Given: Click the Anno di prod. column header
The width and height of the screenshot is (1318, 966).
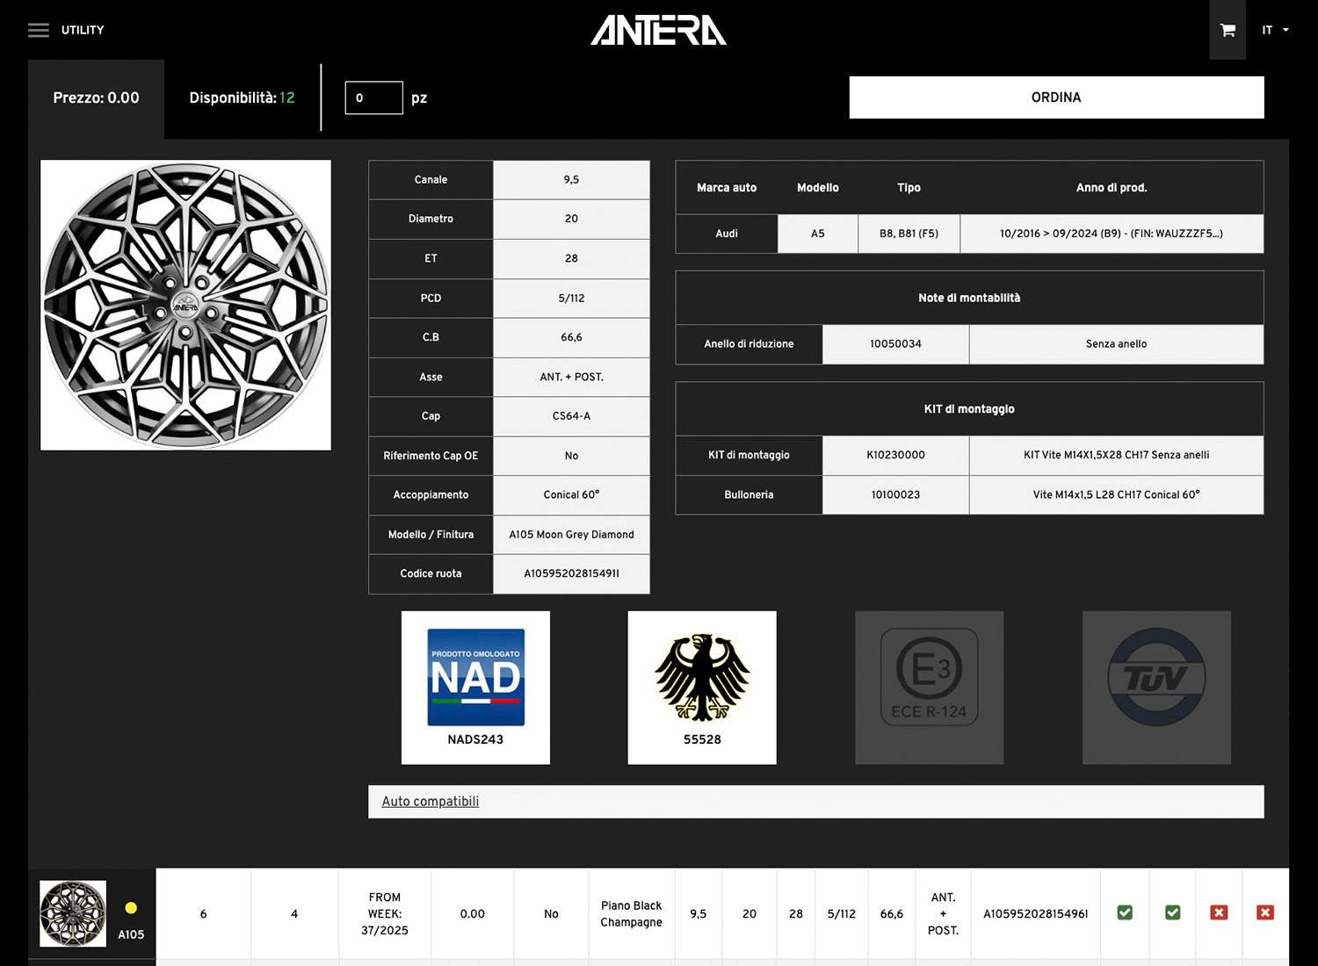Looking at the screenshot, I should tap(1112, 188).
